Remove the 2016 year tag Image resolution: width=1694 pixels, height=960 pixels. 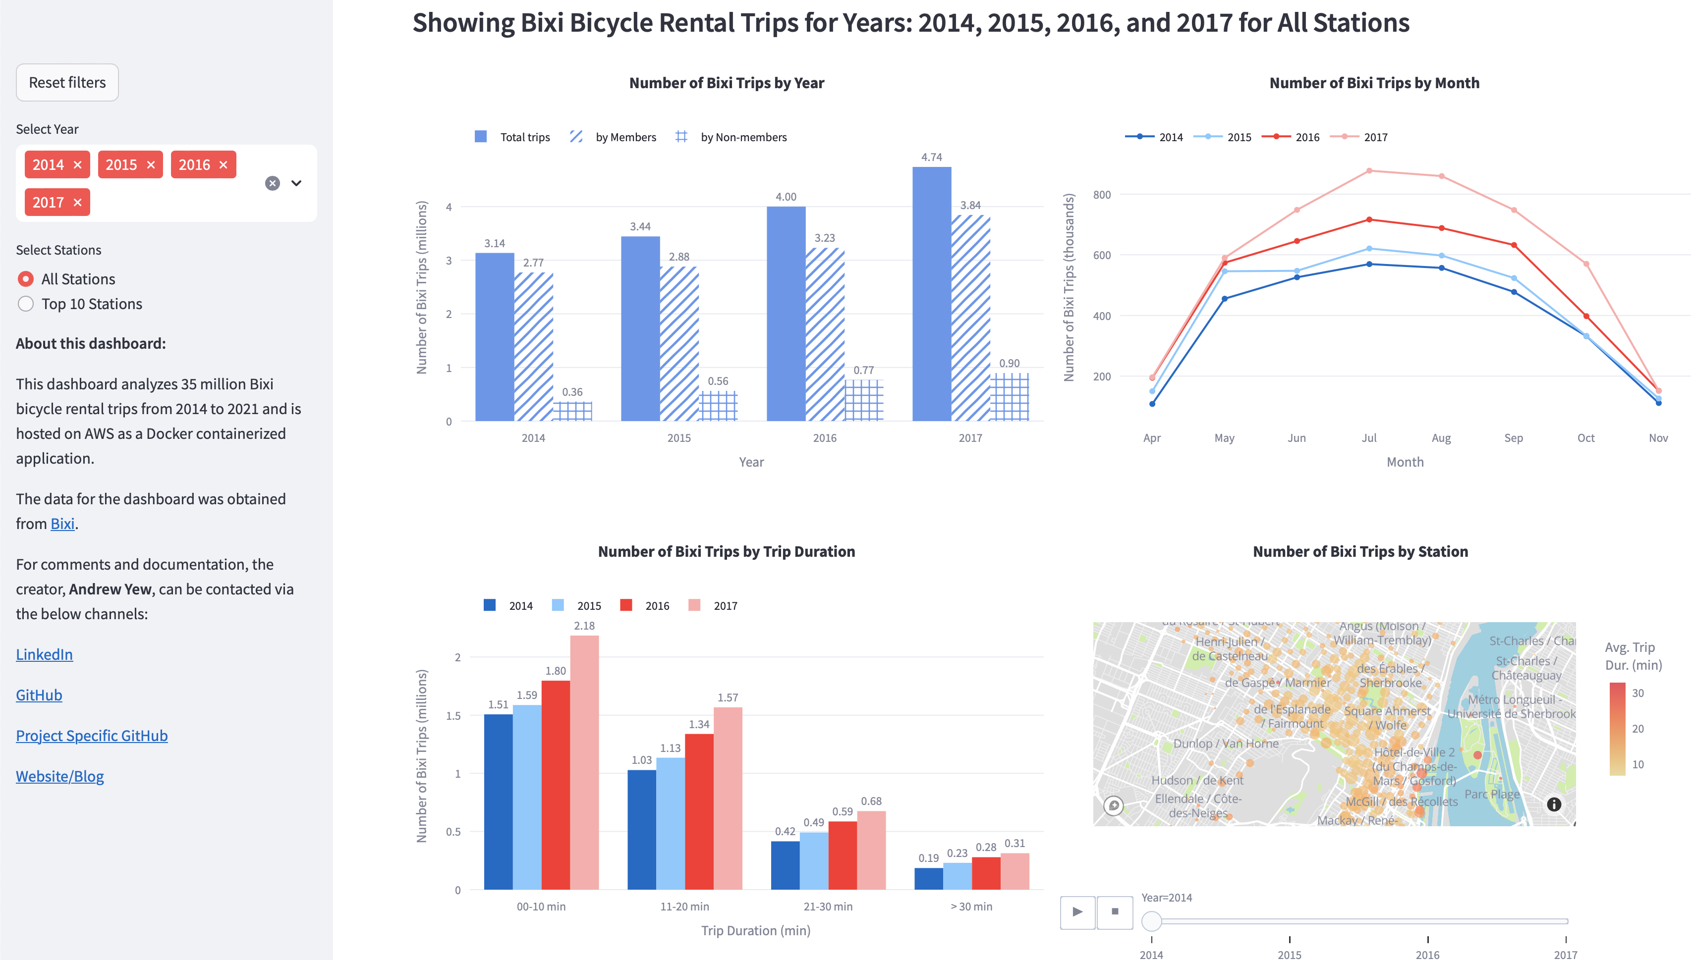(x=223, y=165)
